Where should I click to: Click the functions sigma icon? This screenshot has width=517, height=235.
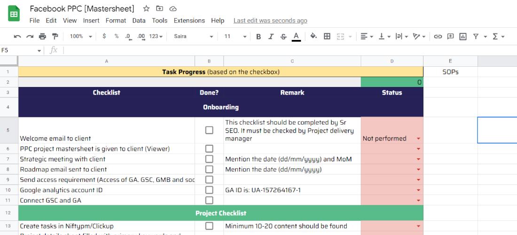tap(495, 37)
